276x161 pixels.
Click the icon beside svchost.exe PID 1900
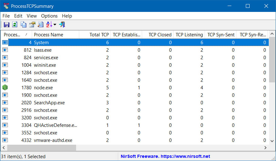point(5,95)
